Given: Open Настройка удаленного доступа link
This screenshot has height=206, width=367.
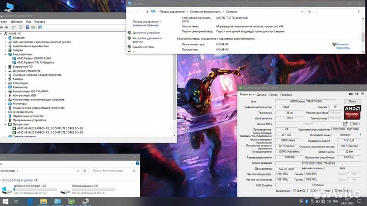Looking at the screenshot, I should (x=147, y=40).
